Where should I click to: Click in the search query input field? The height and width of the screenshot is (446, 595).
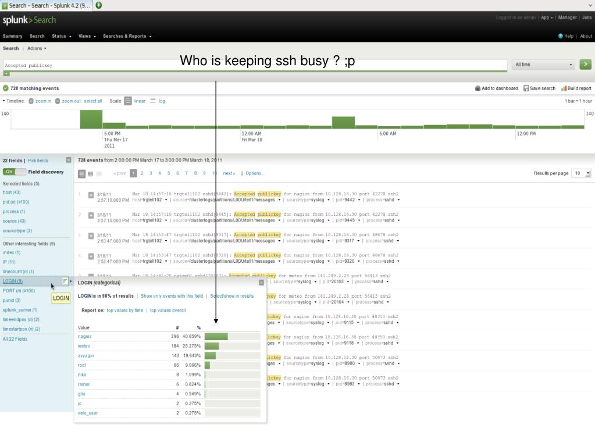pyautogui.click(x=255, y=65)
